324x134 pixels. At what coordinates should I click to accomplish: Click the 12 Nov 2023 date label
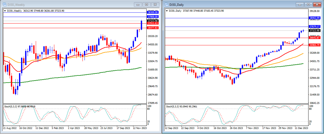(140, 128)
